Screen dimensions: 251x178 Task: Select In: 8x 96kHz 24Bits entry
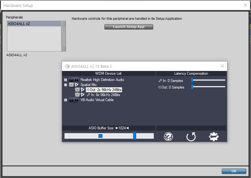pos(103,95)
